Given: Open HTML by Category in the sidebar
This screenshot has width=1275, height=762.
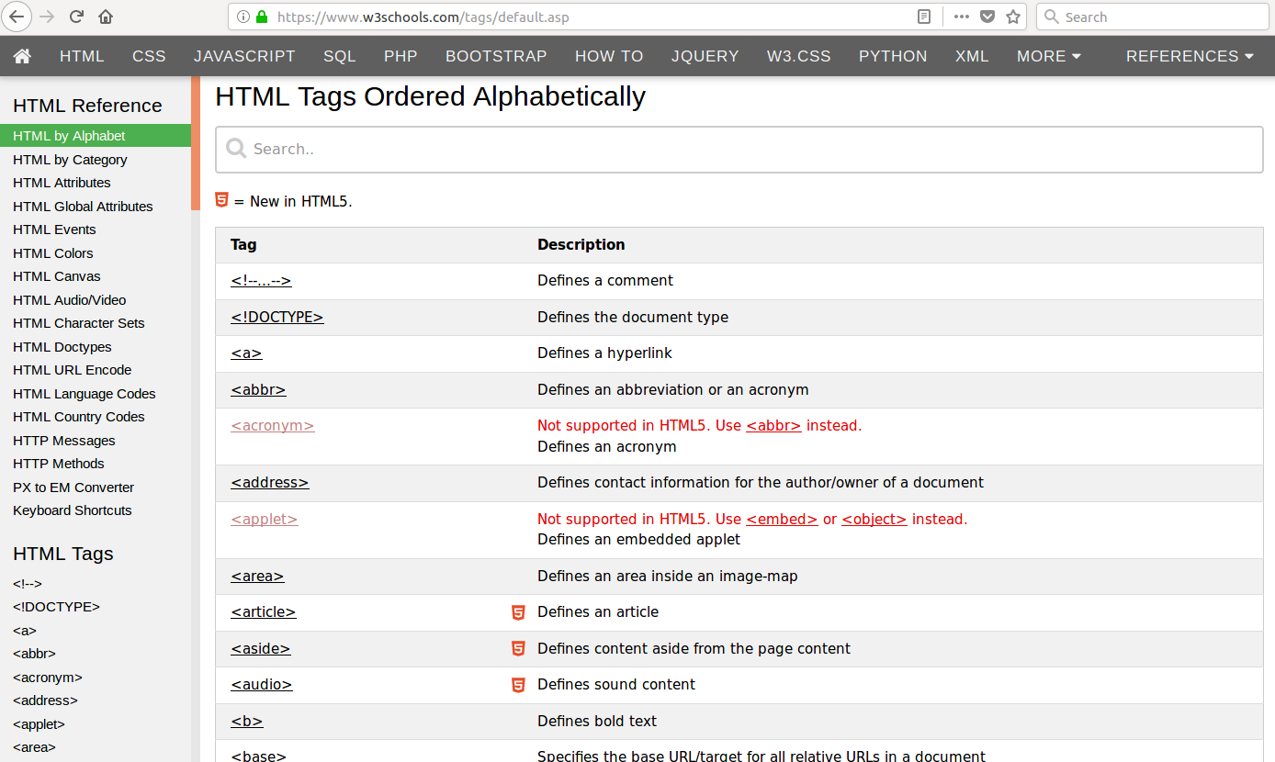Looking at the screenshot, I should (x=70, y=160).
